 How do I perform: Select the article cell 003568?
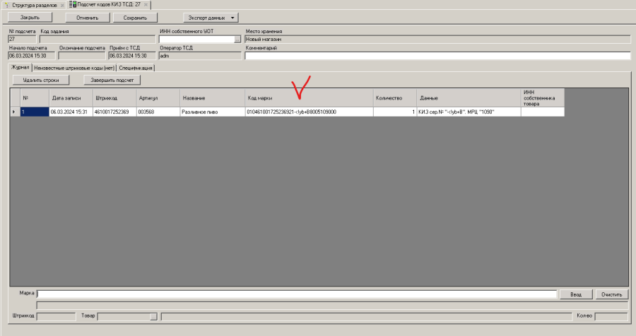coord(158,112)
